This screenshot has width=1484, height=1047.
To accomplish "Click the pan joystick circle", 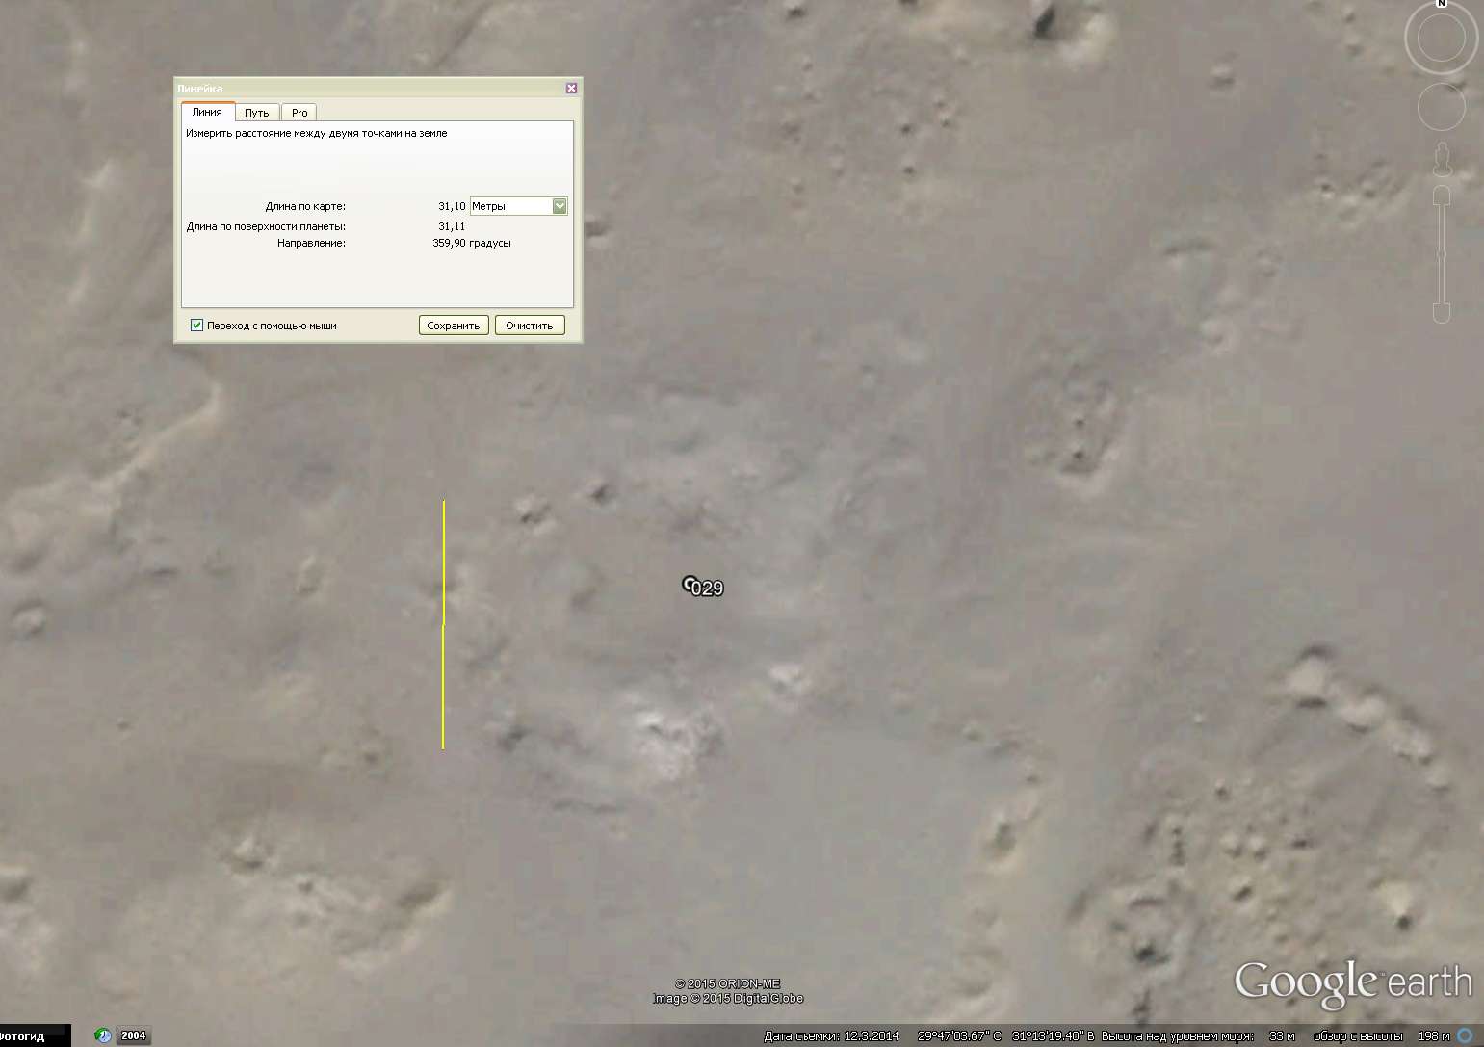I will 1441,106.
